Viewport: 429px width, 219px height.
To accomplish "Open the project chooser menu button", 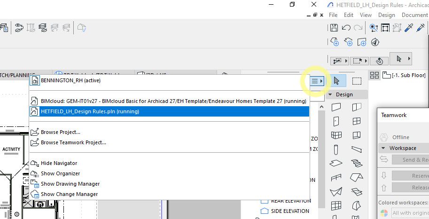I will (317, 81).
